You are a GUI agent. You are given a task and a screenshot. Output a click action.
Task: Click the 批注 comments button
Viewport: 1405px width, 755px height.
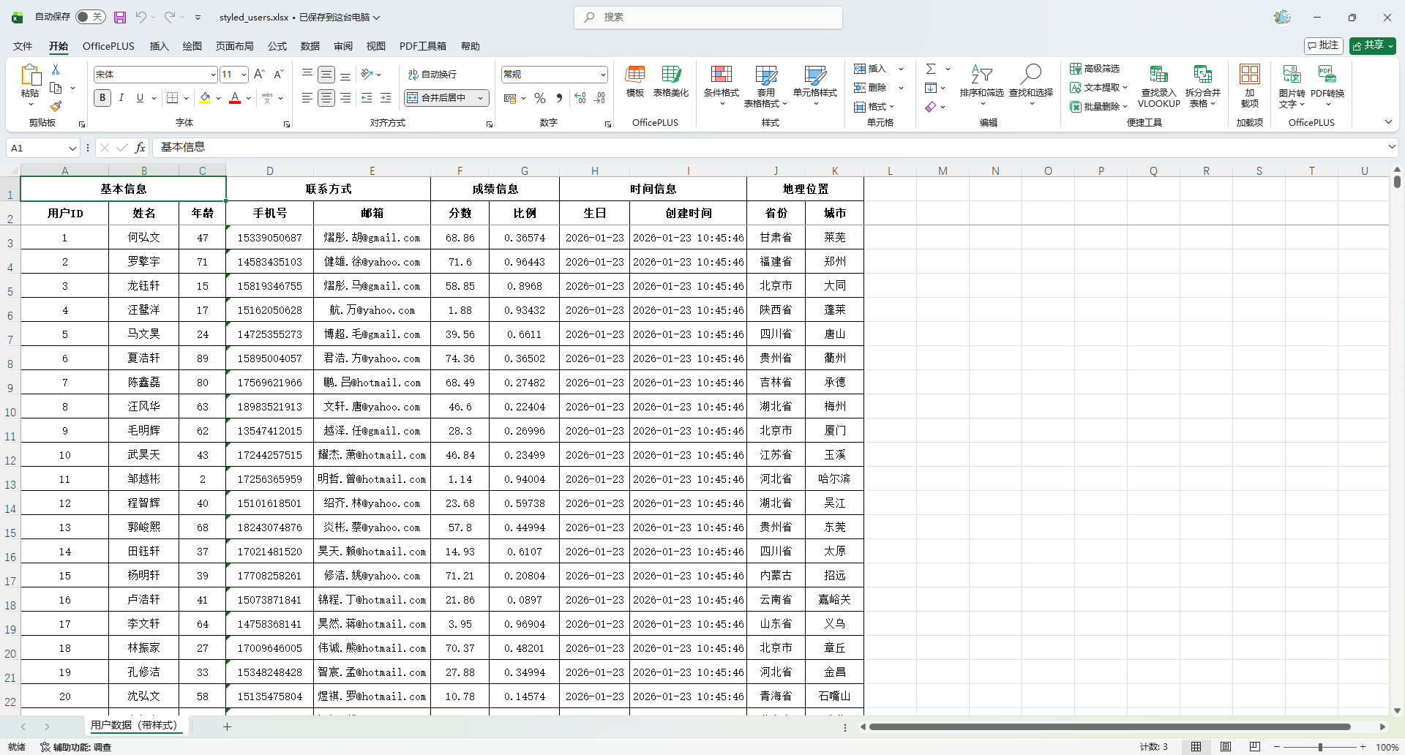1323,45
